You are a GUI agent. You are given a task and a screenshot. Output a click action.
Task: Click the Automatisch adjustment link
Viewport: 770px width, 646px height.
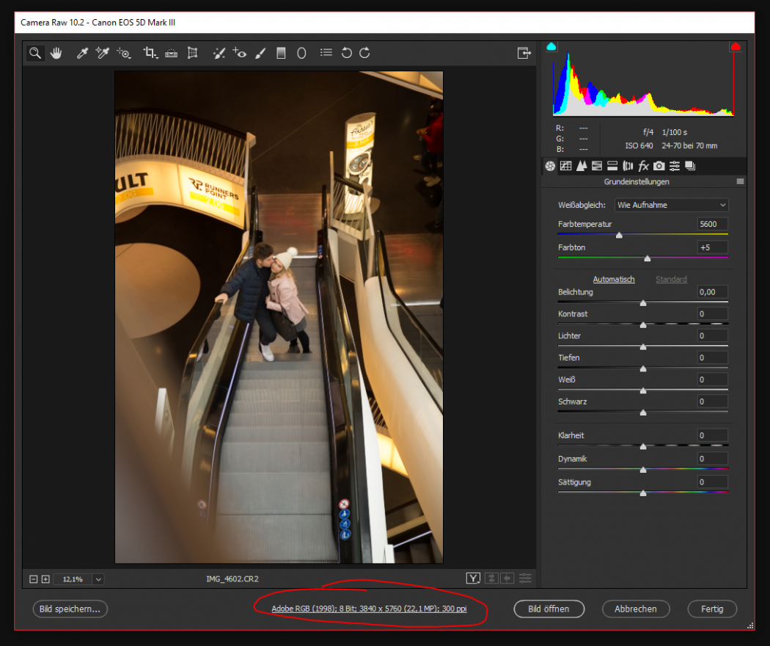coord(614,279)
